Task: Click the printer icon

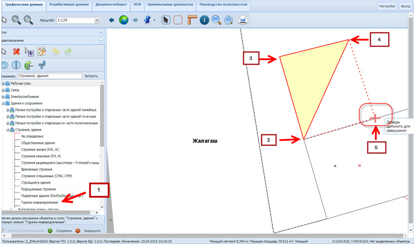Action: click(x=243, y=20)
